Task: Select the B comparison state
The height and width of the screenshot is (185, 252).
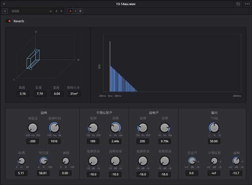Action: click(80, 11)
